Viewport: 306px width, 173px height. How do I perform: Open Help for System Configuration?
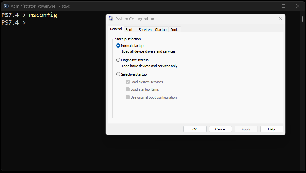(x=272, y=129)
